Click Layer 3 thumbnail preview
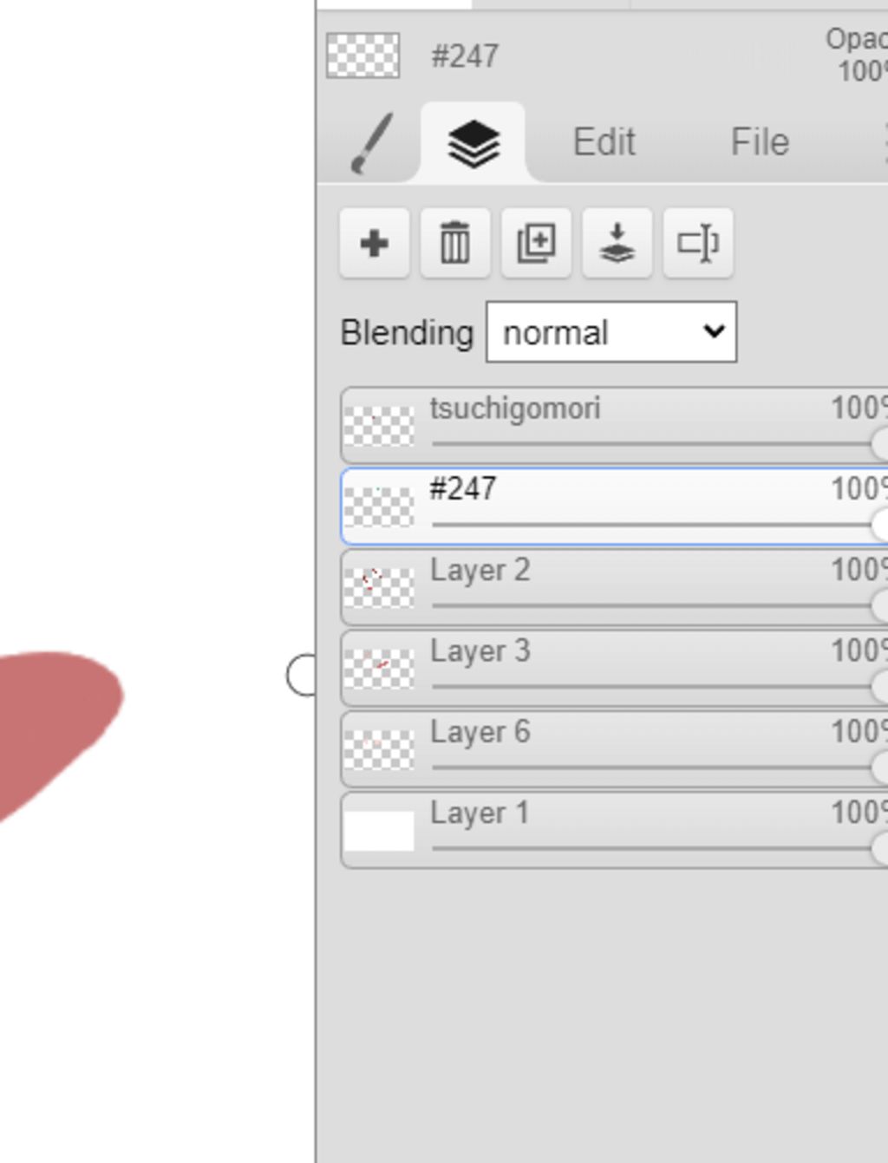 [379, 669]
